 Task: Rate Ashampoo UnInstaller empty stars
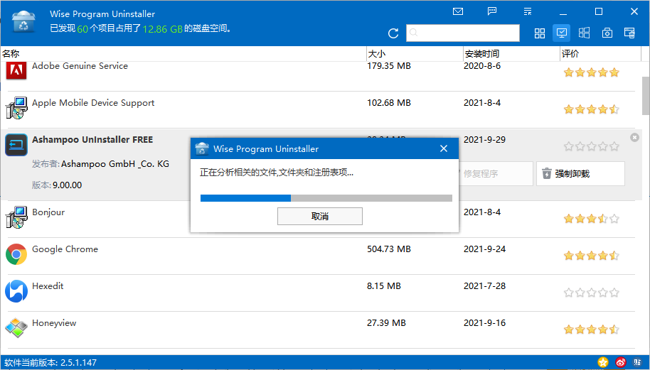point(592,146)
